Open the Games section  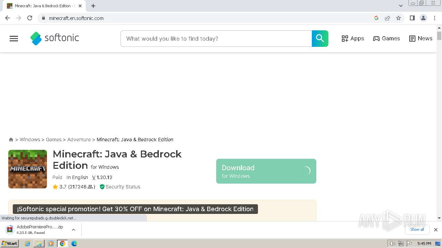pyautogui.click(x=386, y=39)
